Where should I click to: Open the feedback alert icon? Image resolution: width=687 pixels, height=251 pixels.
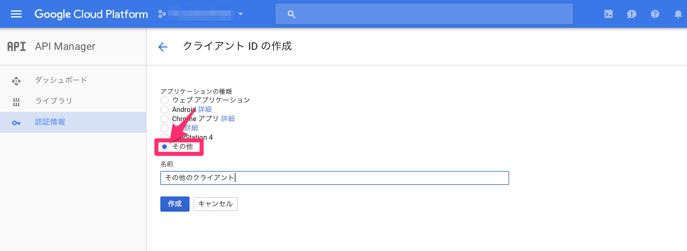pyautogui.click(x=631, y=14)
